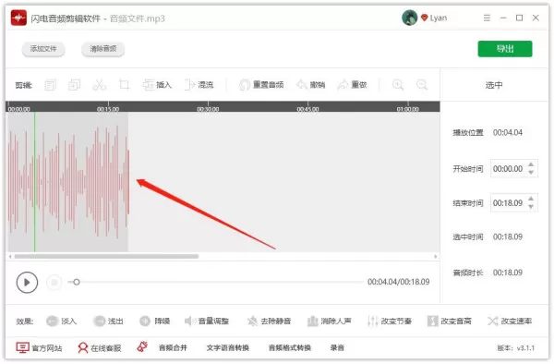Decrease 结束时间 with the down arrow

tap(531, 206)
